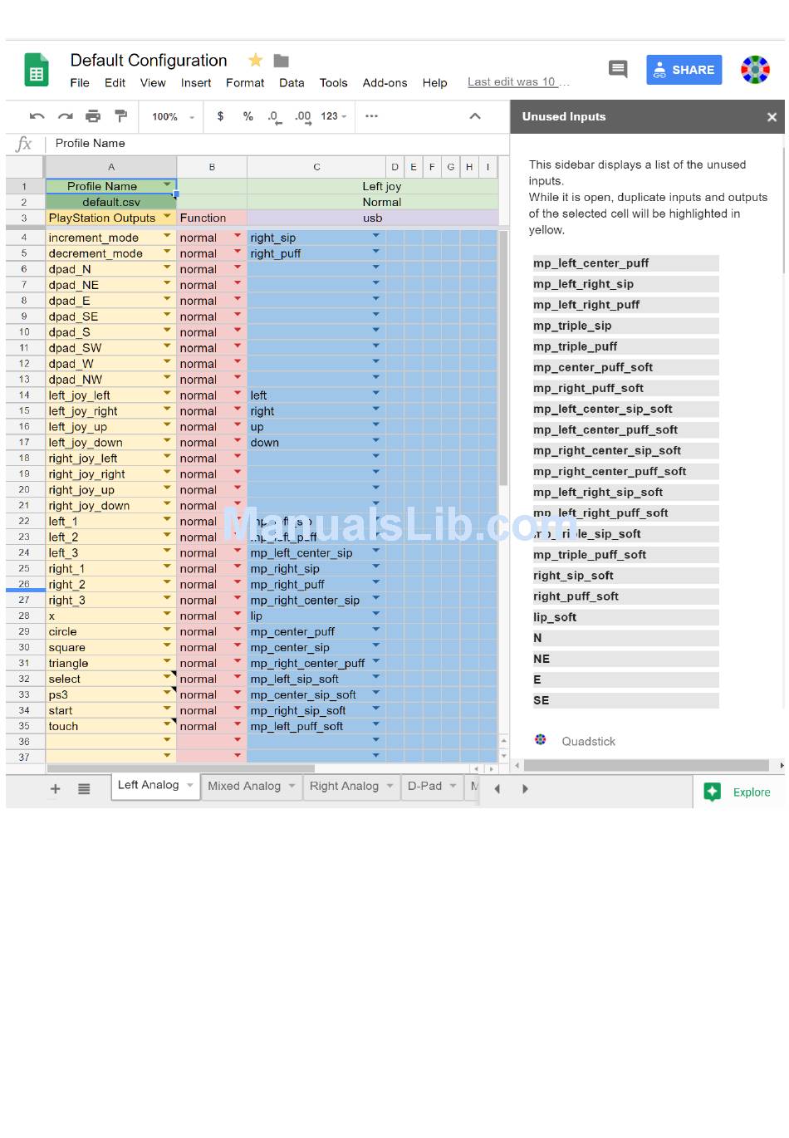Viewport: 789px width, 1138px height.
Task: Click the Explore button label
Action: point(752,792)
